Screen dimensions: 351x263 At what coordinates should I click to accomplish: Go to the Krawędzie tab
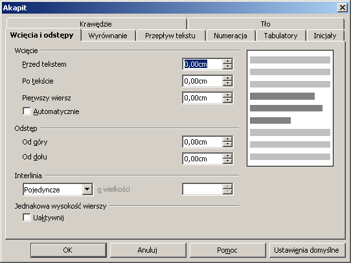(x=96, y=24)
